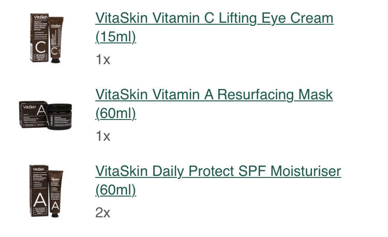Click the "(15ml)" text of the eye cream link
Image resolution: width=388 pixels, height=237 pixels.
point(115,37)
